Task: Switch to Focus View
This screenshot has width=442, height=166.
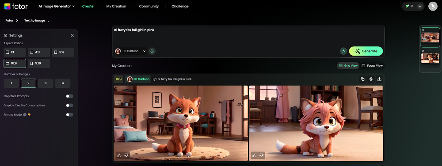Action: (x=372, y=65)
